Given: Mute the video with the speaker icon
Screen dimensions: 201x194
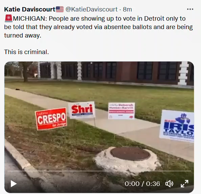Looking at the screenshot, I should 169,184.
